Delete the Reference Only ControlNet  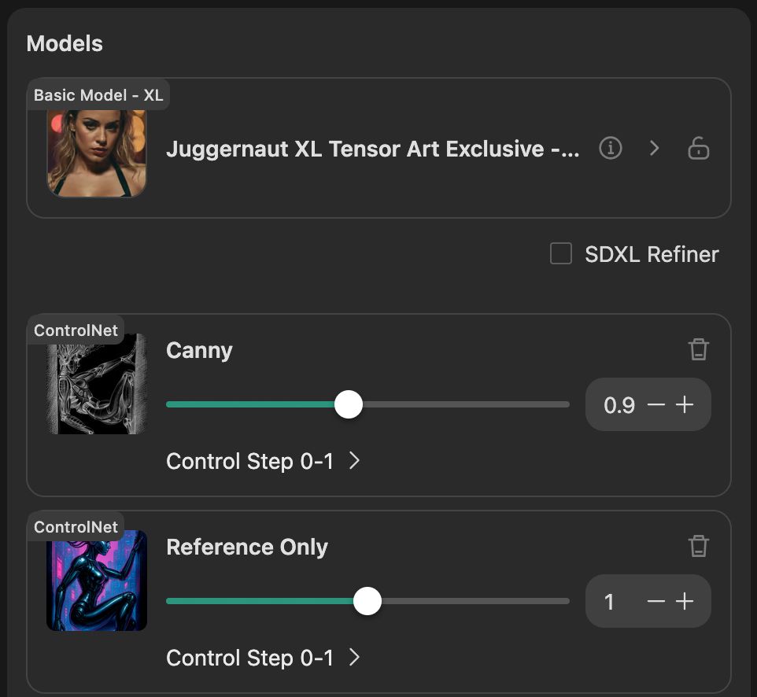click(x=698, y=546)
